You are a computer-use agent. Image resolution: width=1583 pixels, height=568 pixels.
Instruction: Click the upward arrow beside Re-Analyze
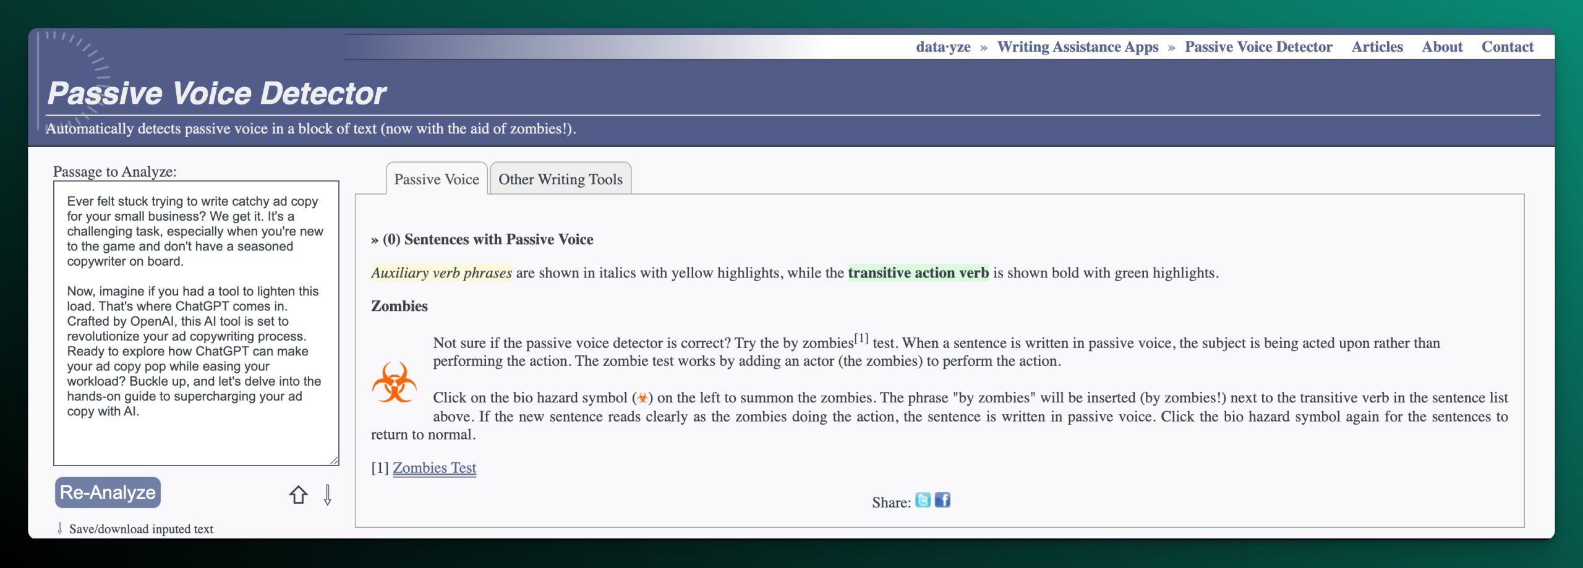point(299,495)
